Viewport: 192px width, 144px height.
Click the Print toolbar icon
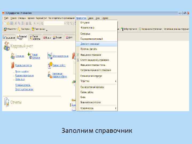coord(27,23)
